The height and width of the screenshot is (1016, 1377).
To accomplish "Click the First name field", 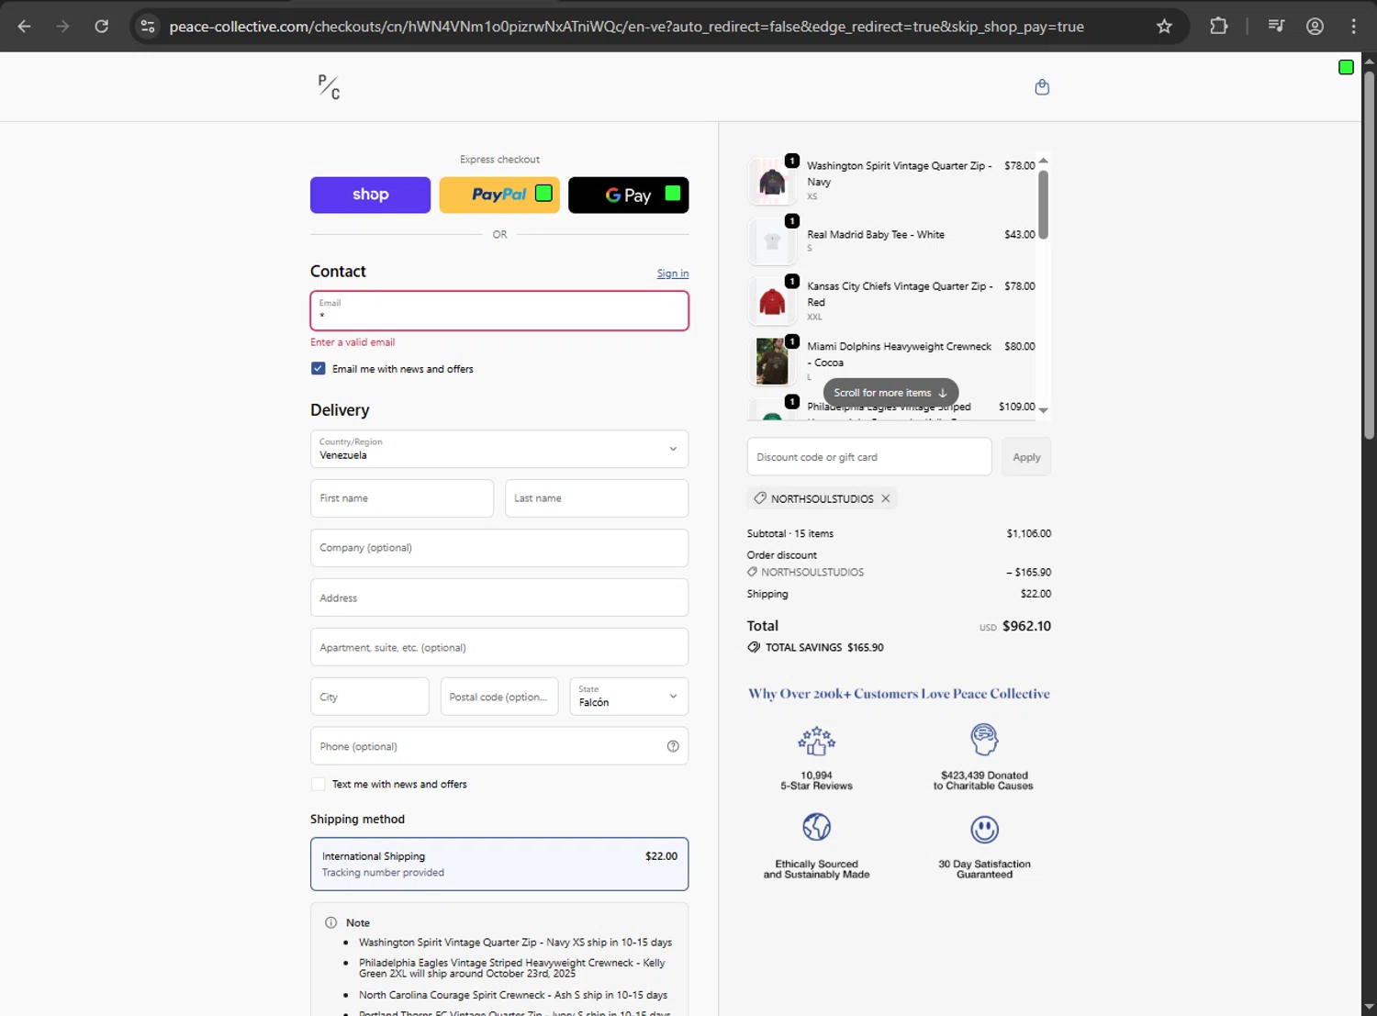I will coord(402,498).
